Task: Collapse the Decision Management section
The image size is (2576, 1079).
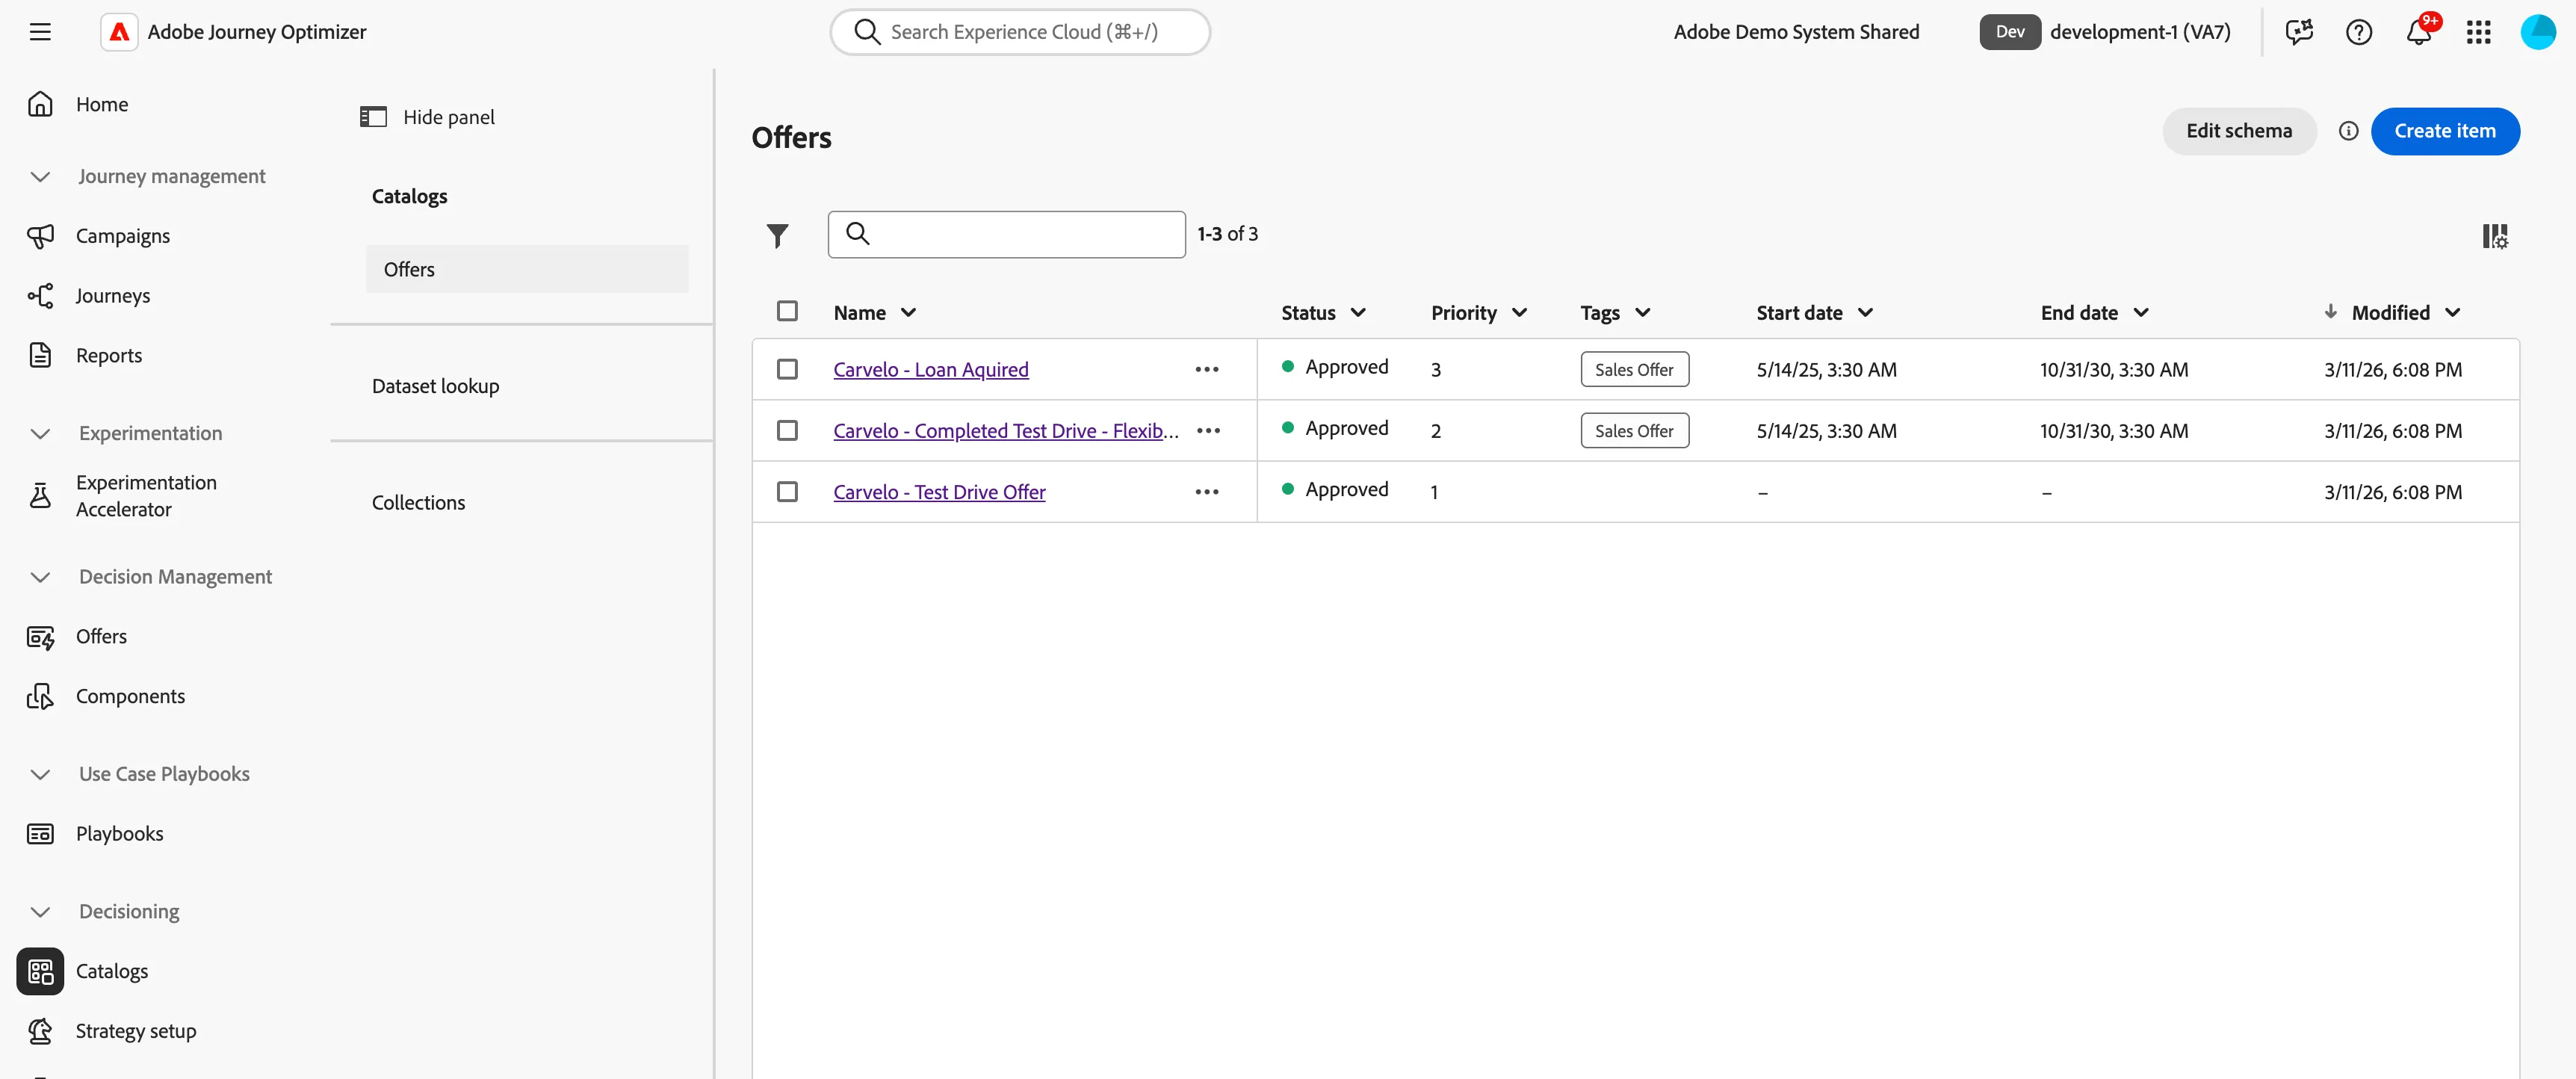Action: point(40,577)
